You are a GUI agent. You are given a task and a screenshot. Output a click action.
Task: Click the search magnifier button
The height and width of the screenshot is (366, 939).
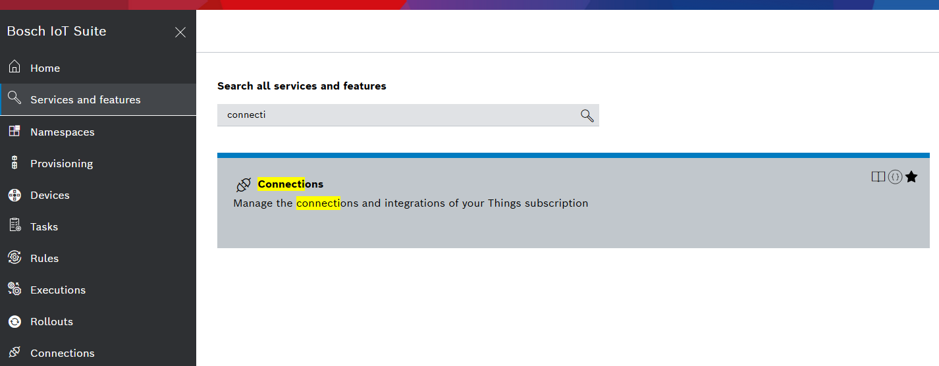[x=587, y=115]
